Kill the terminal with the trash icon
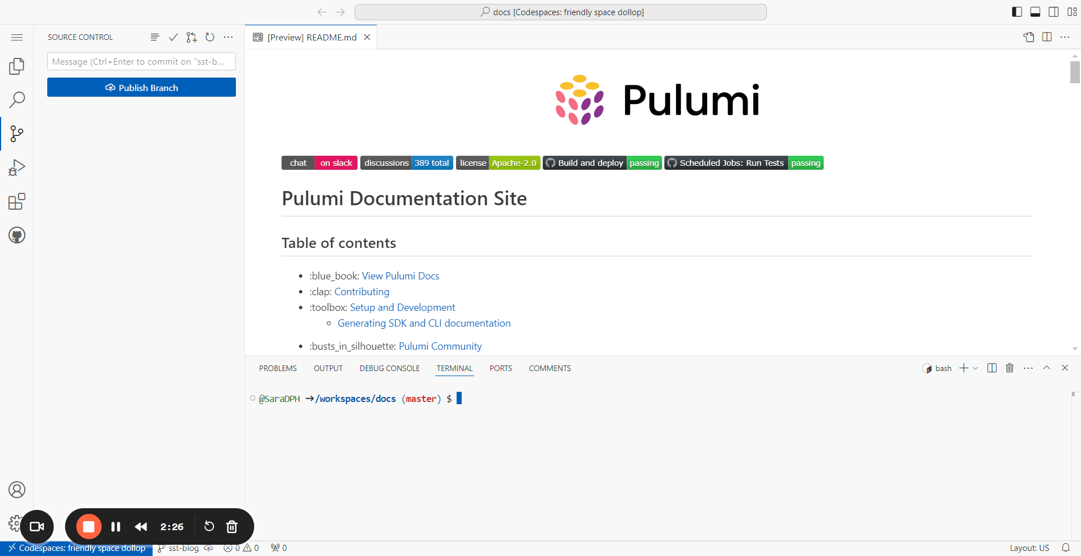The height and width of the screenshot is (556, 1081). (x=1009, y=368)
